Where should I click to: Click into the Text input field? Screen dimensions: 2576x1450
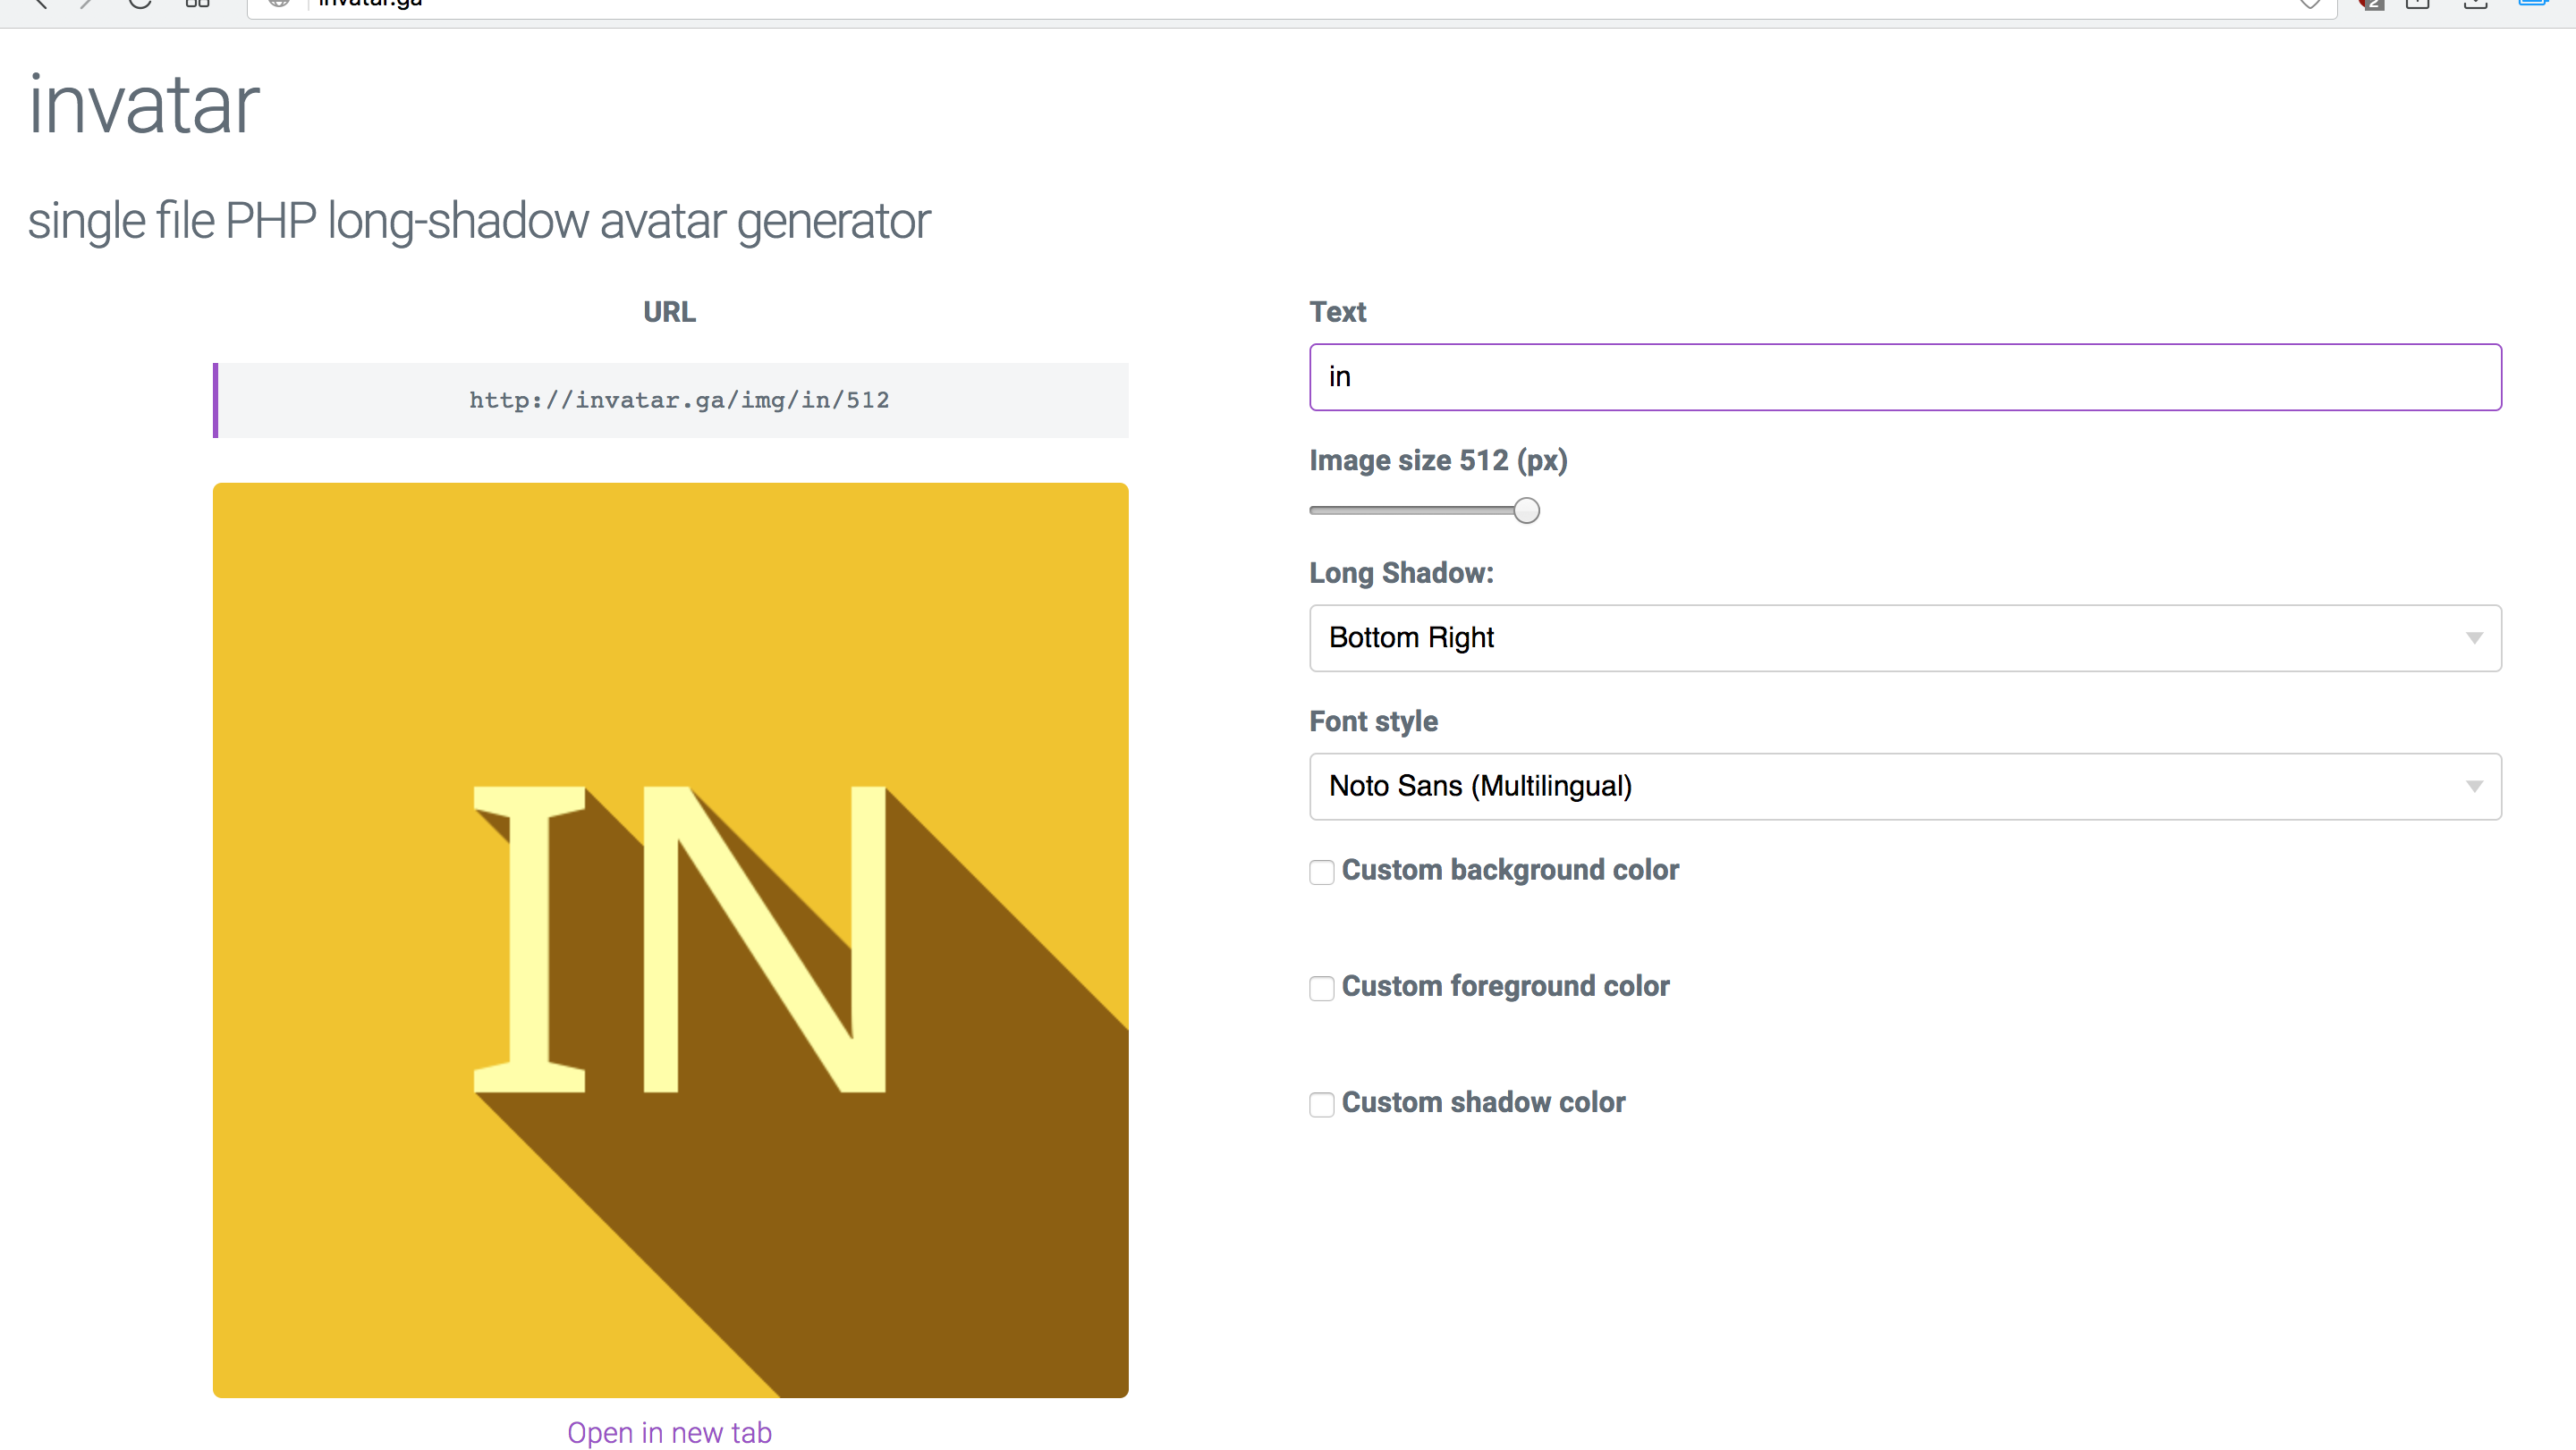click(1904, 376)
